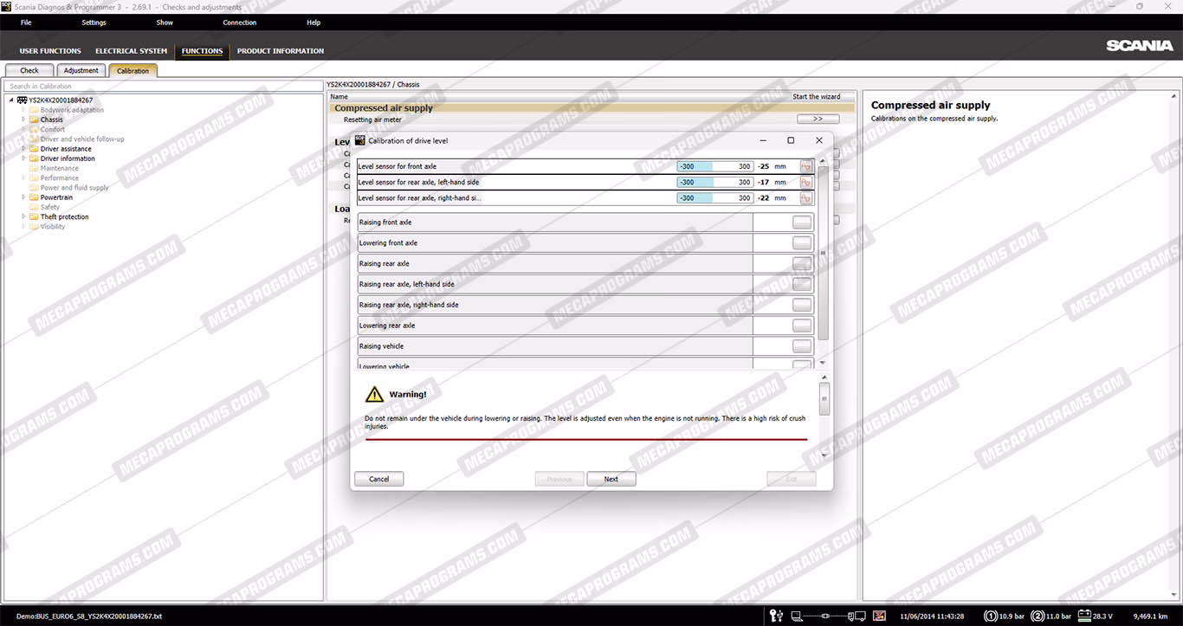Expand the Chassis tree node
Viewport: 1183px width, 626px height.
24,119
